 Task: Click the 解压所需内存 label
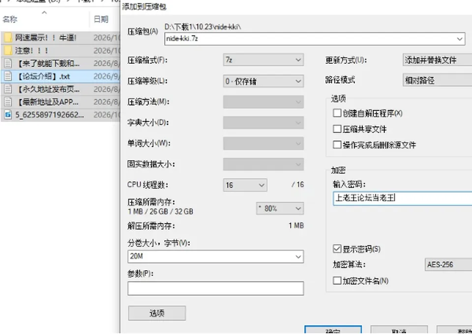151,226
